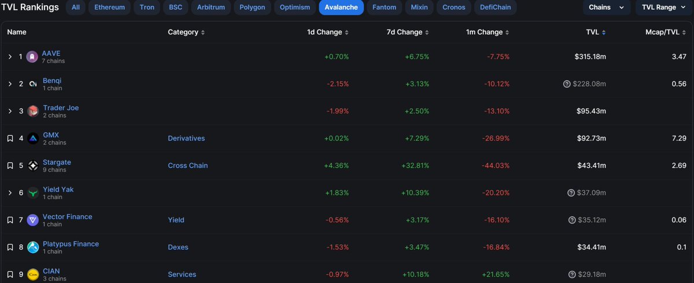Open the Benqi protocol link
Screen dimensions: 694x283
coord(52,80)
